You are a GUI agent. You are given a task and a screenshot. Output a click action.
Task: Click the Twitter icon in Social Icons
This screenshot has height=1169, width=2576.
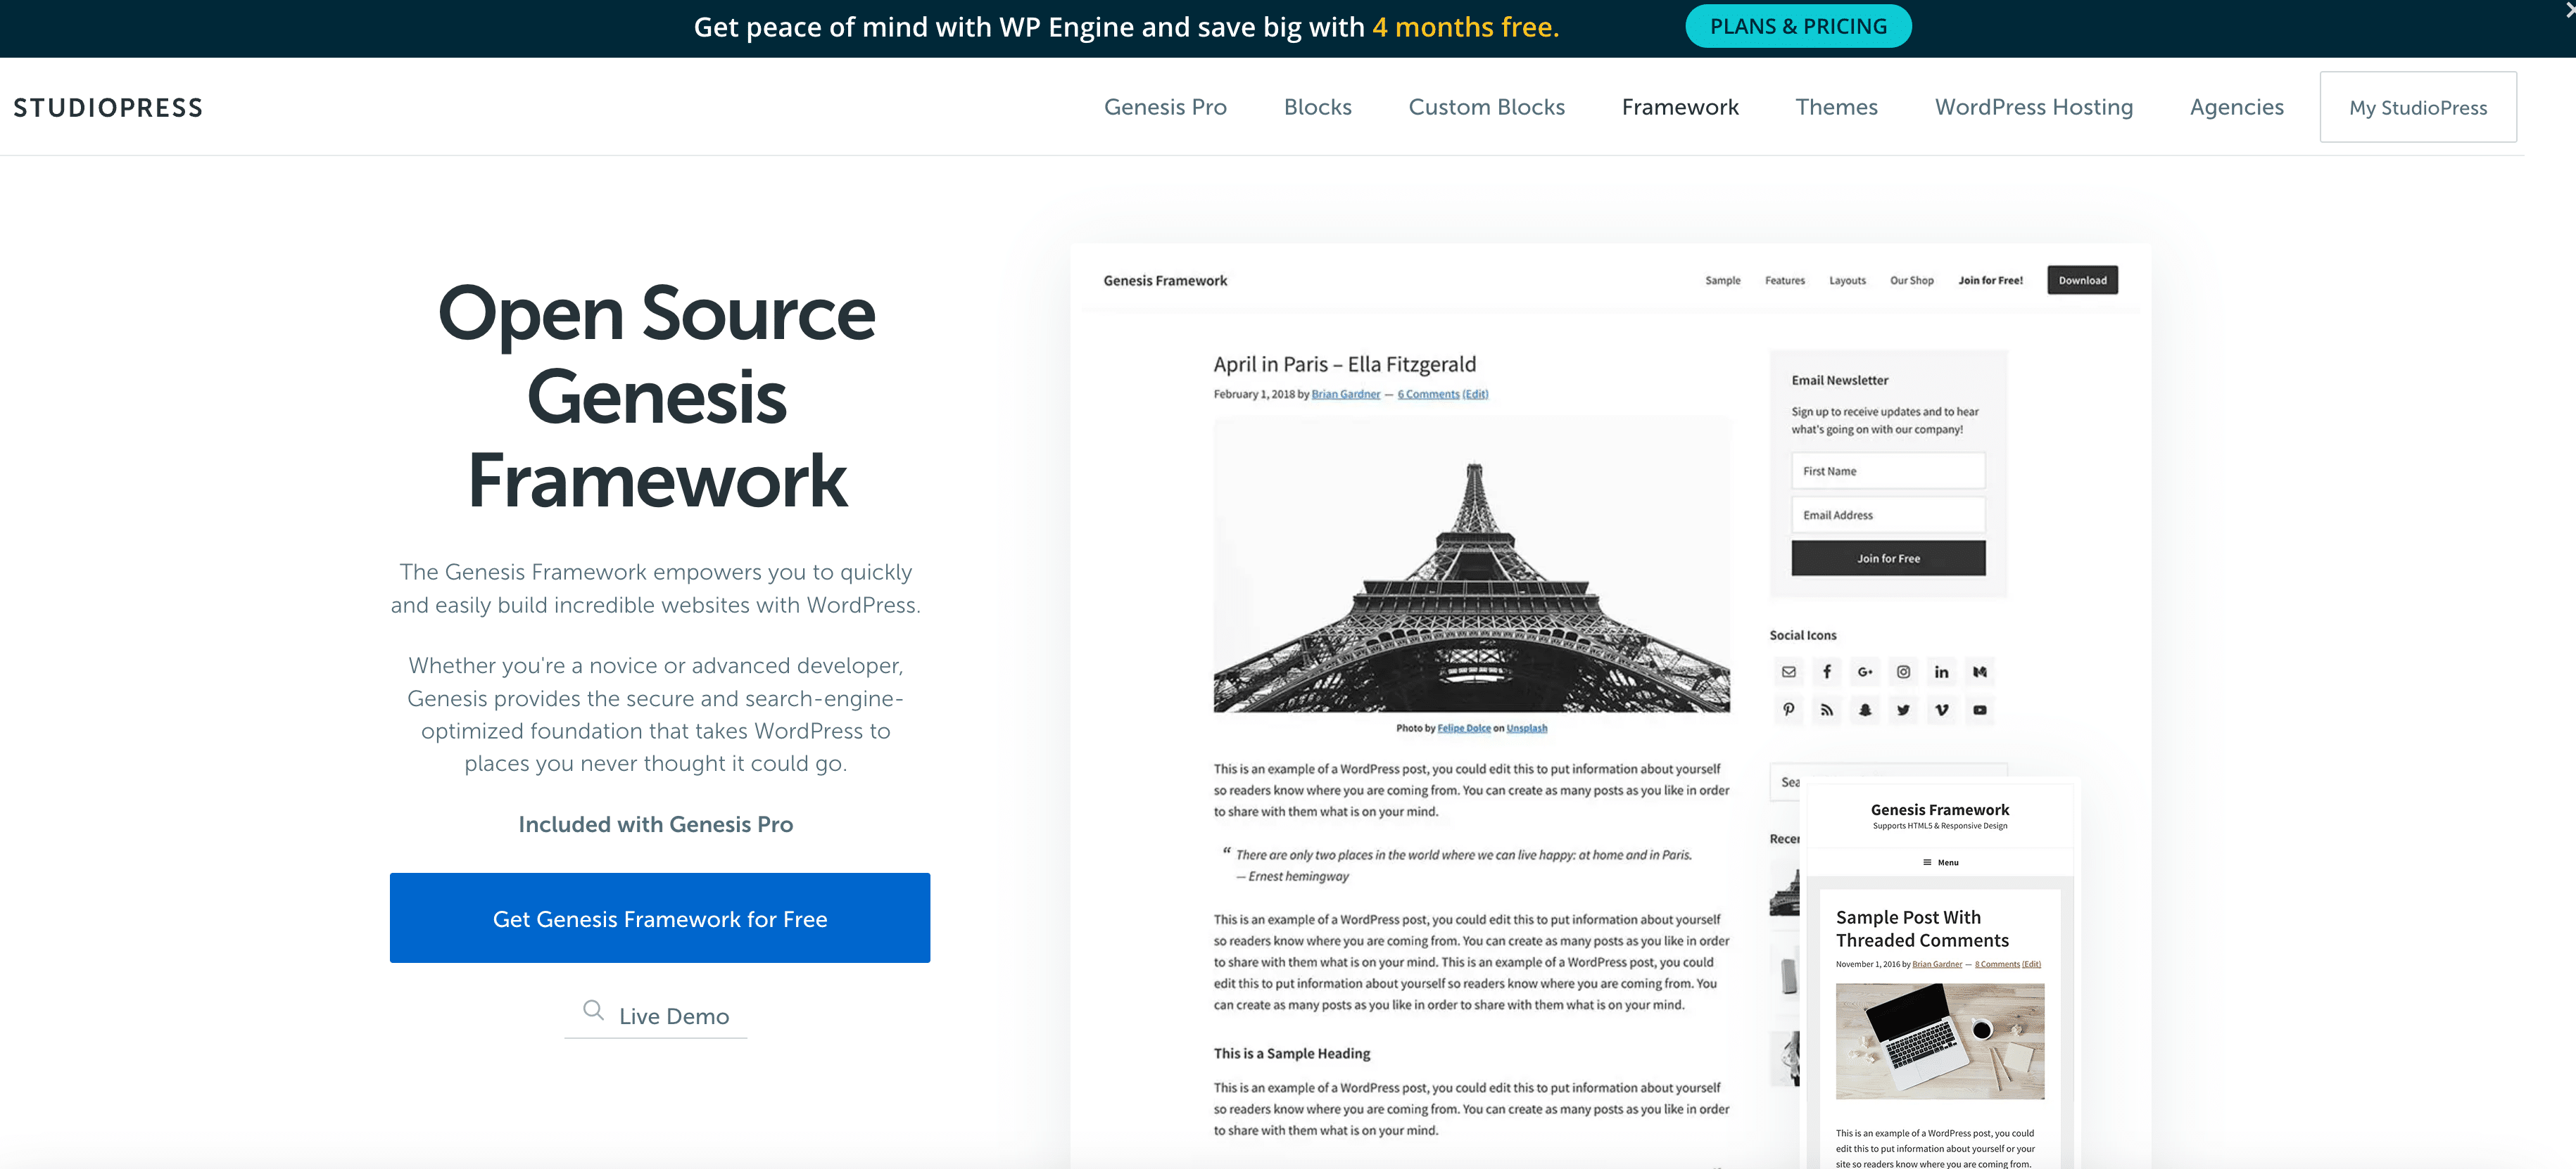pyautogui.click(x=1902, y=709)
